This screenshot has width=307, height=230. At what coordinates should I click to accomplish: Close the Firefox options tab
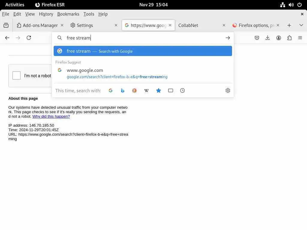278,25
